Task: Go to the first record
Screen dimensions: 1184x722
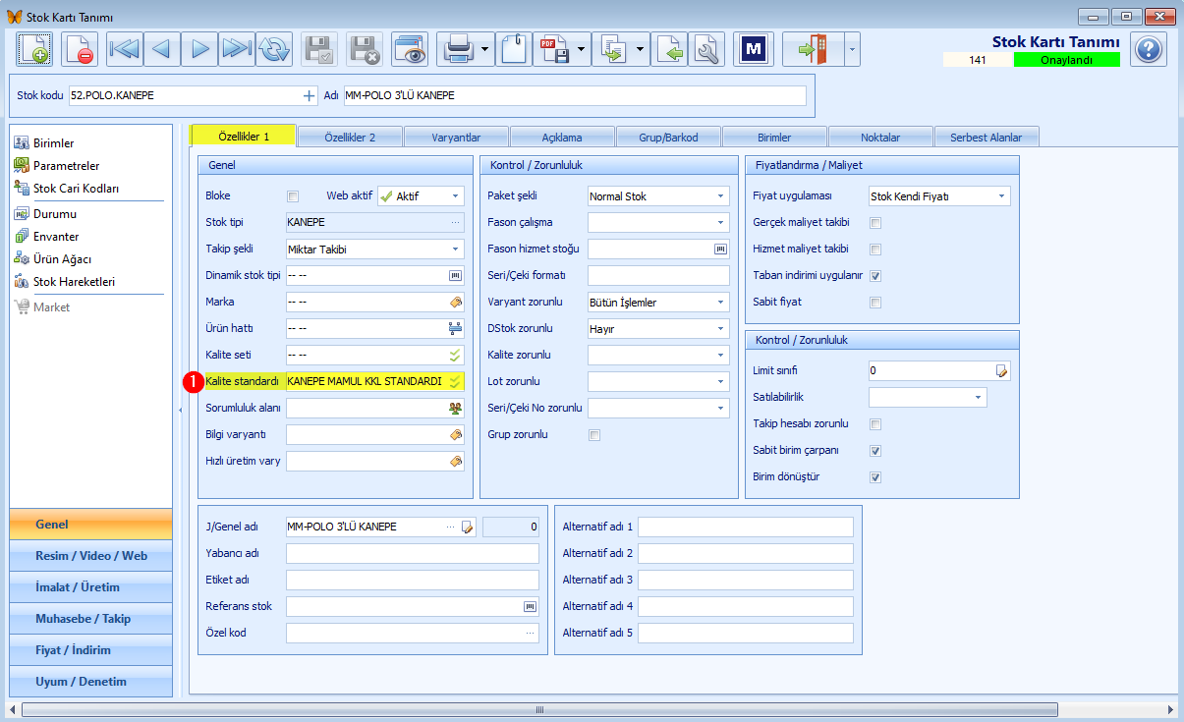Action: (125, 48)
